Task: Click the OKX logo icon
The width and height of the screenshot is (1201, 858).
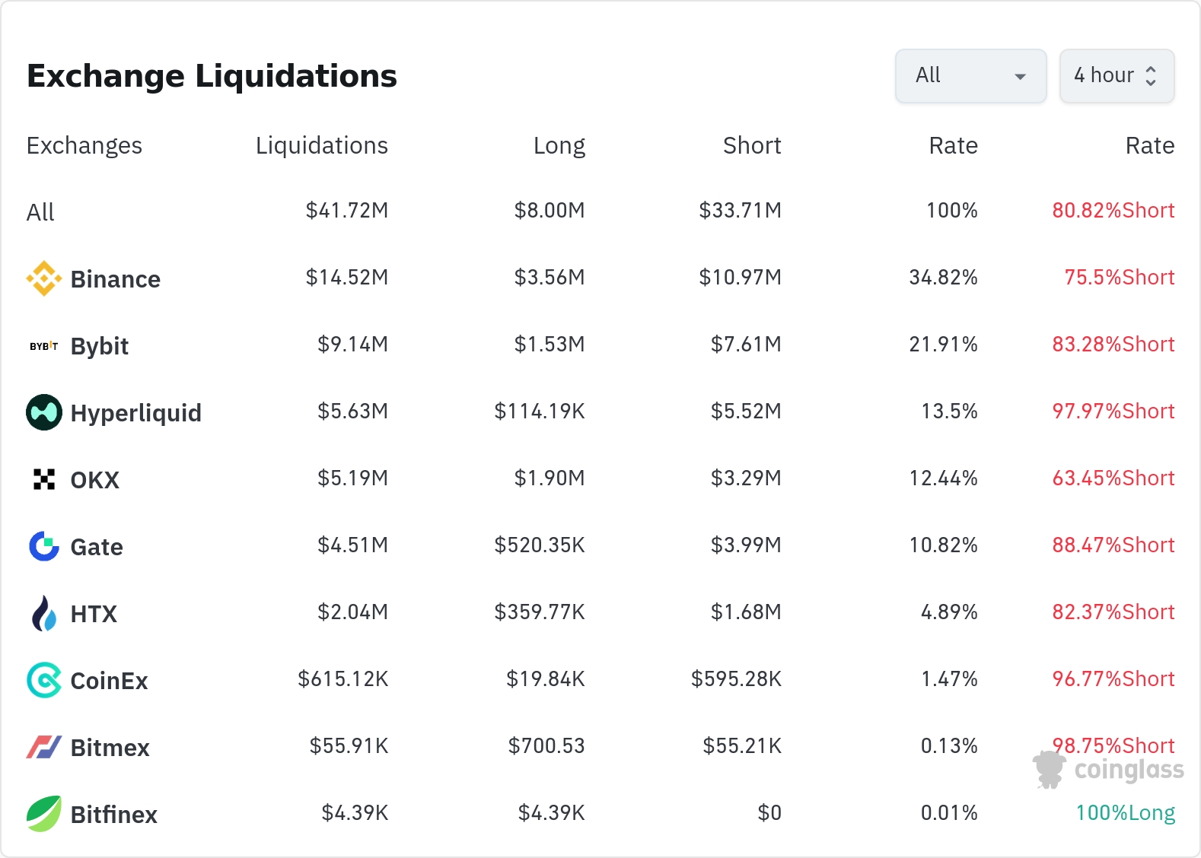Action: pos(44,479)
